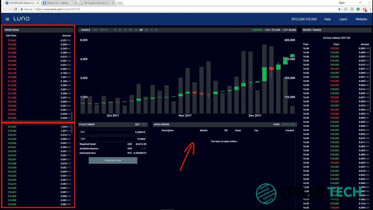Screen dimensions: 373x210
Task: Switch Place Order to BUY
Action: (x=137, y=125)
